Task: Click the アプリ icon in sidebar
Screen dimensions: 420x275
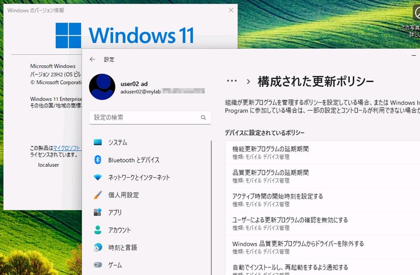Action: point(98,212)
